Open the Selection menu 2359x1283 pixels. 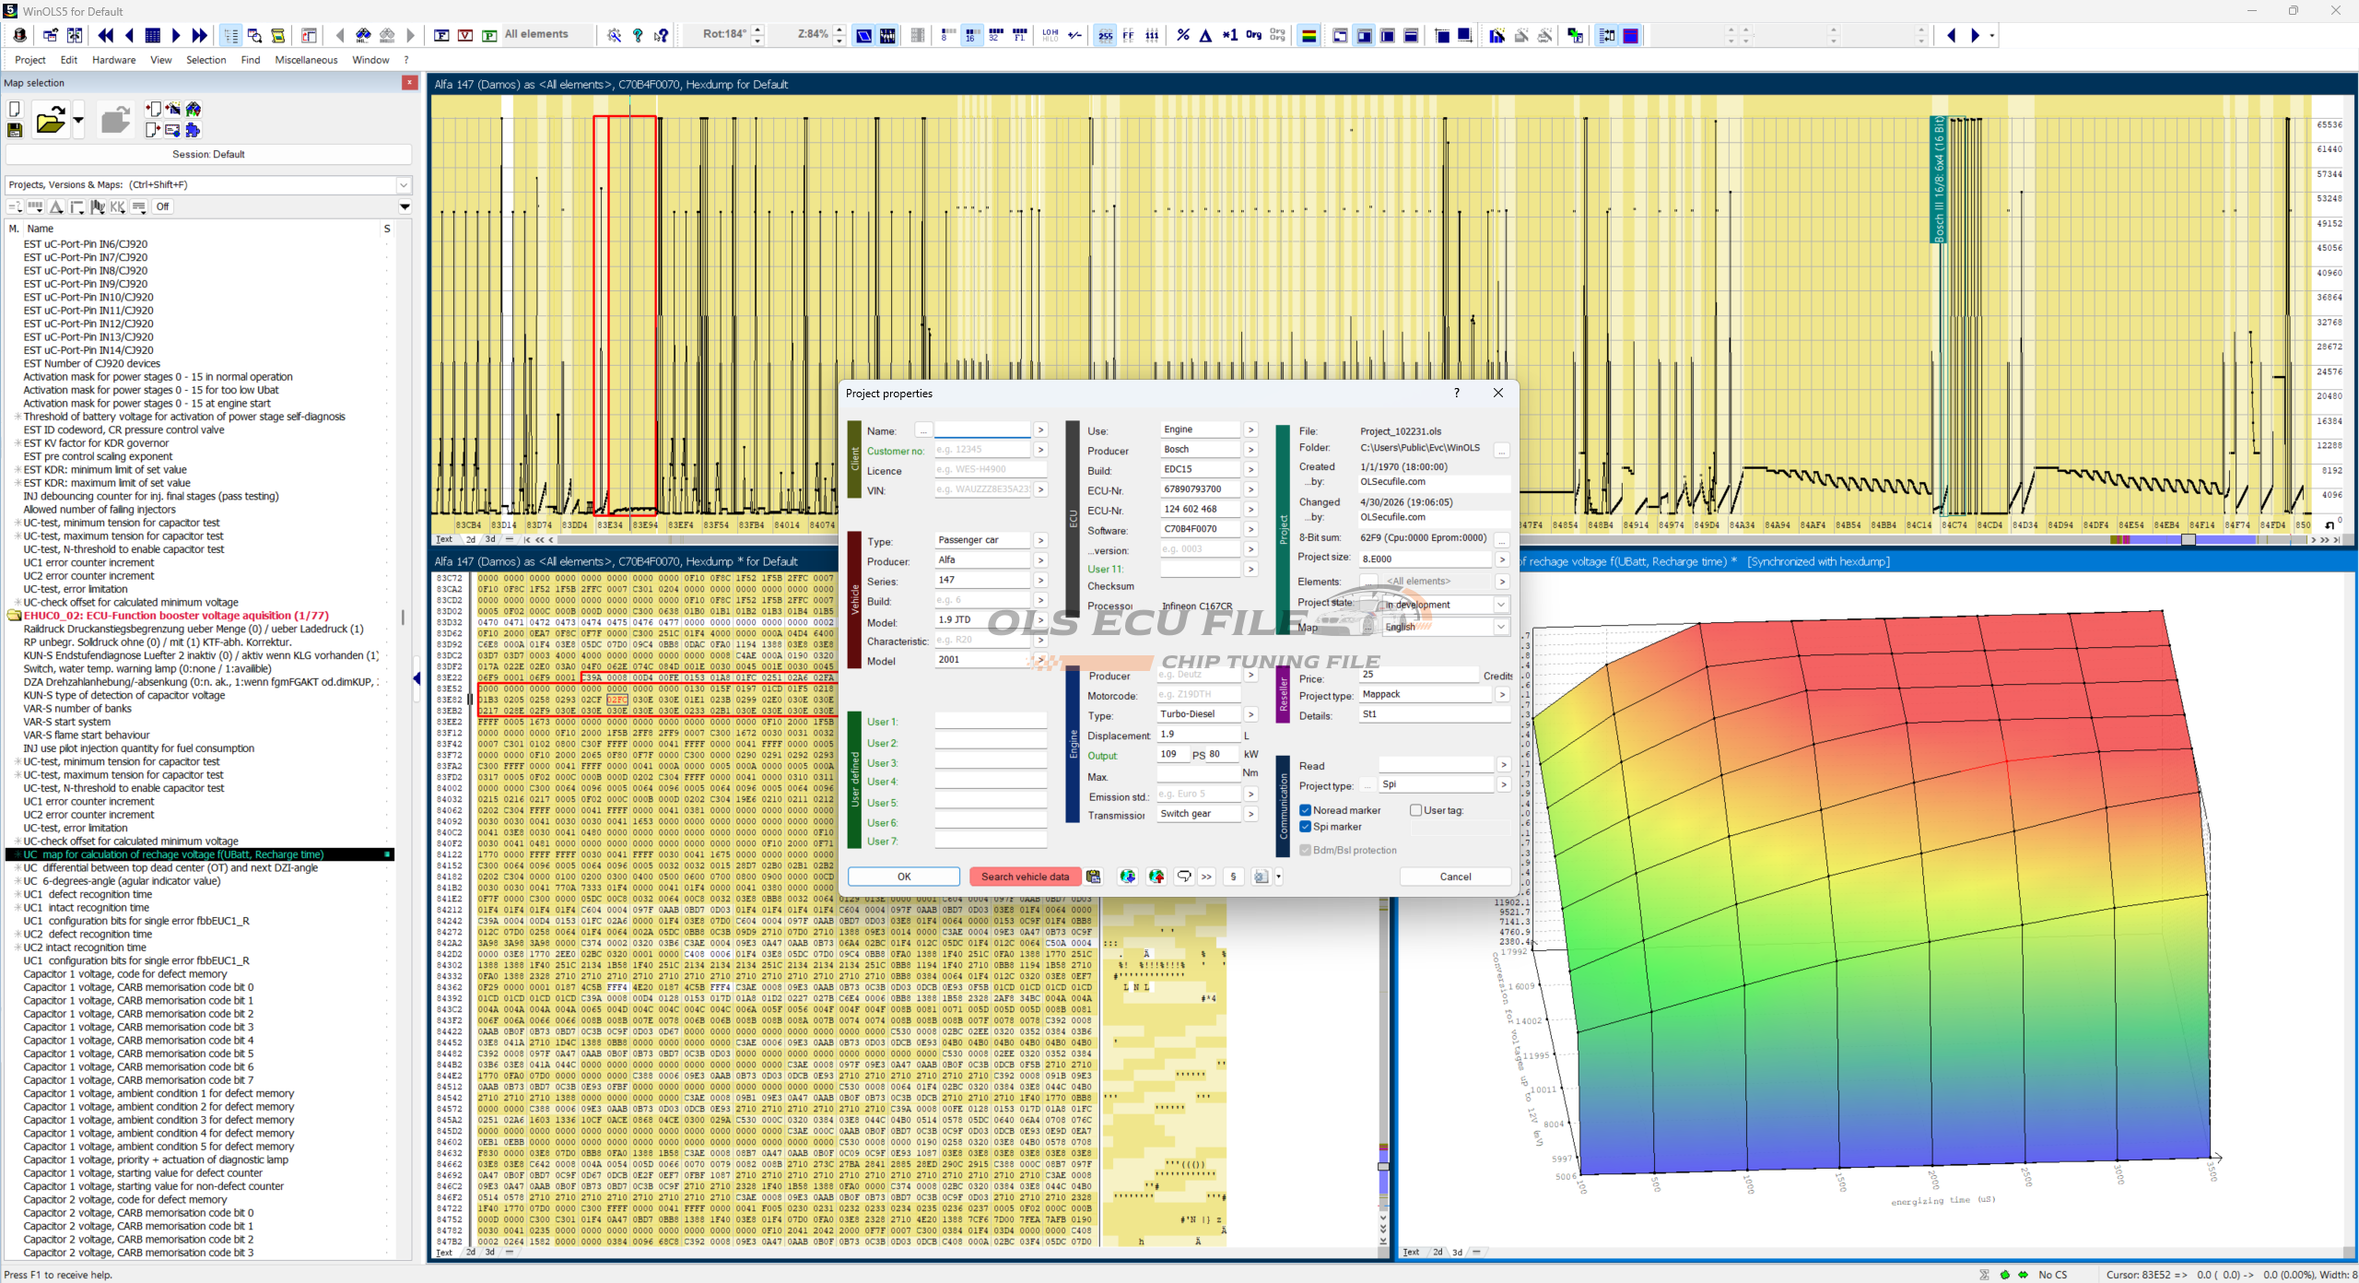point(206,60)
